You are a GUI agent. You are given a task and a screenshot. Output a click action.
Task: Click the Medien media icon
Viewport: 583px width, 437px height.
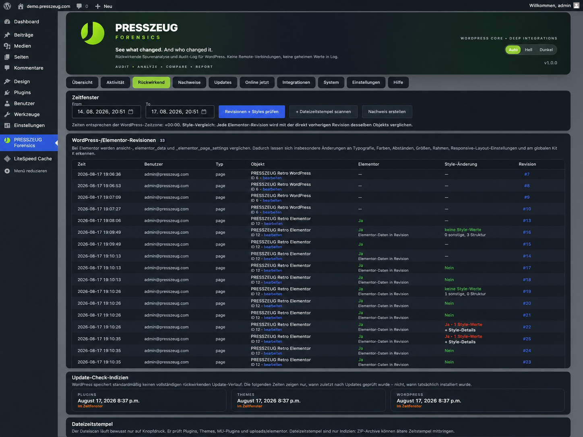[x=7, y=46]
